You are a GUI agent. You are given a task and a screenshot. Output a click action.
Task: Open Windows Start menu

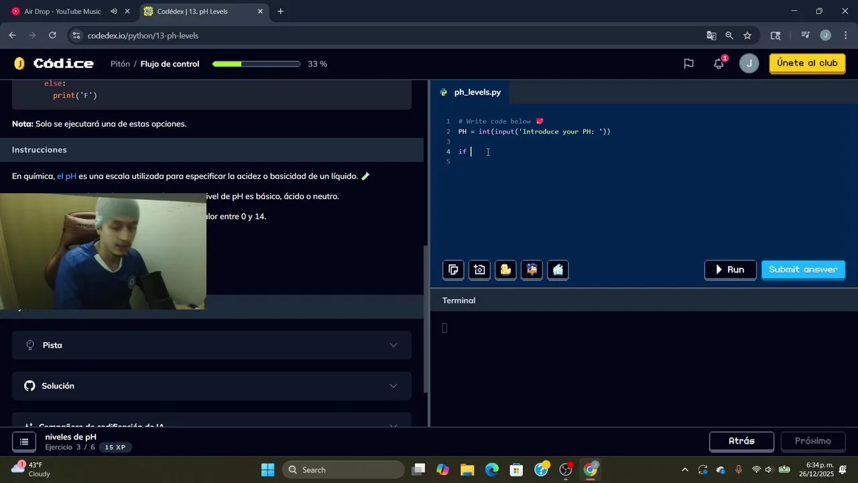267,470
